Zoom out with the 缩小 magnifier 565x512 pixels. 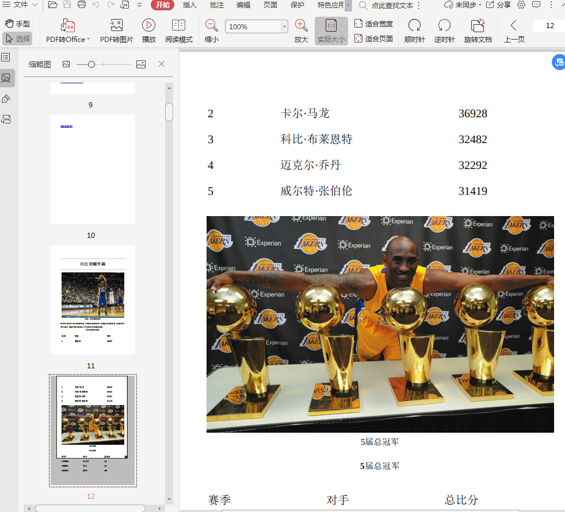click(x=211, y=25)
